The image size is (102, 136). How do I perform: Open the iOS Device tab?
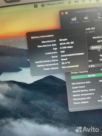pyautogui.click(x=98, y=17)
